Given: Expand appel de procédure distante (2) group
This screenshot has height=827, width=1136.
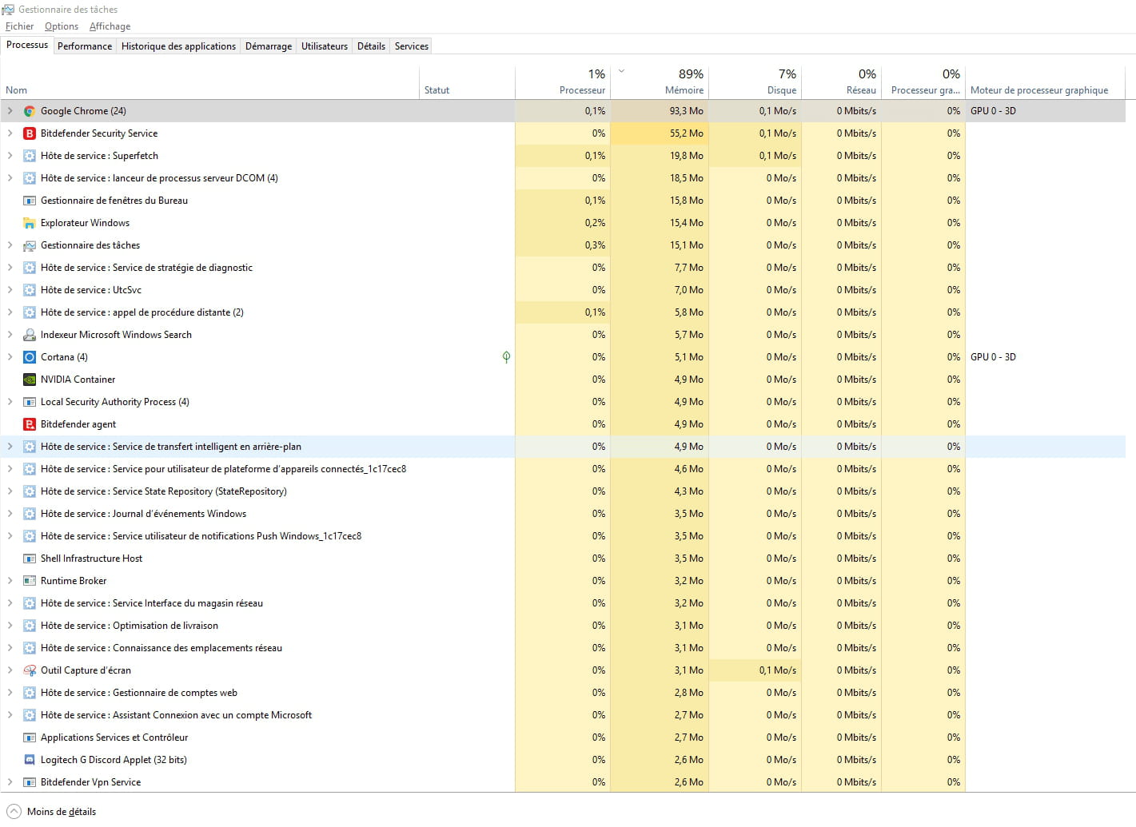Looking at the screenshot, I should point(10,312).
